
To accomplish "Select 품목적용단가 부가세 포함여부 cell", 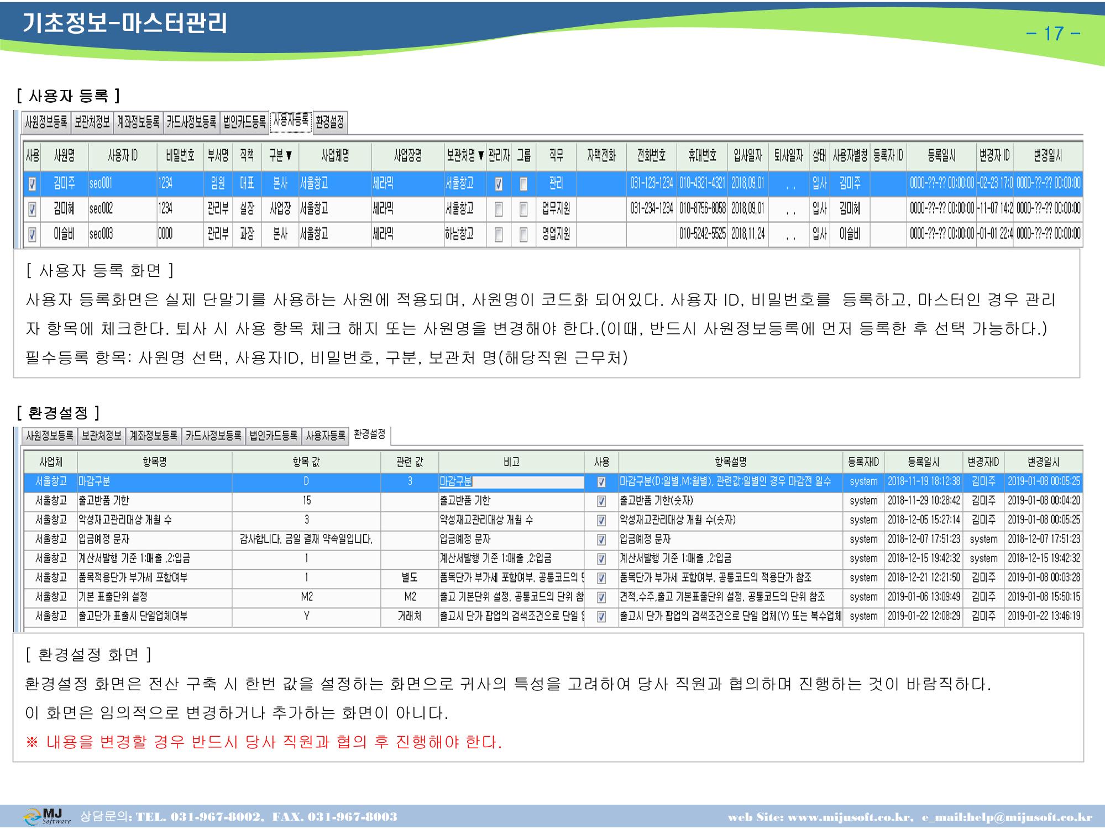I will coord(155,578).
